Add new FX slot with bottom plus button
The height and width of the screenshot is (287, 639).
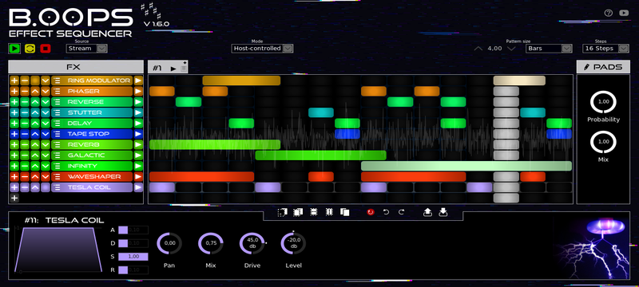point(14,198)
